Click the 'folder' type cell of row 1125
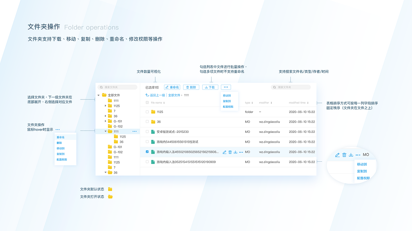This screenshot has height=231, width=412. click(x=249, y=112)
